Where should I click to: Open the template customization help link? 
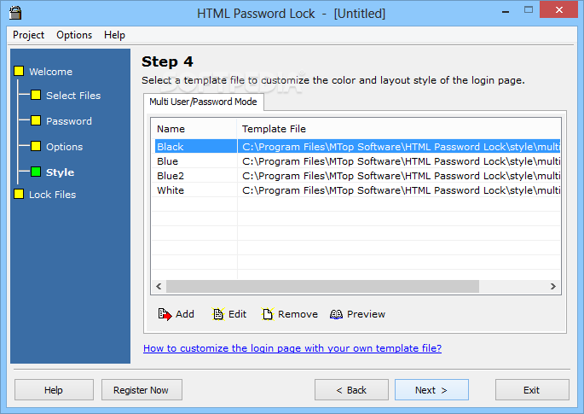tap(292, 348)
